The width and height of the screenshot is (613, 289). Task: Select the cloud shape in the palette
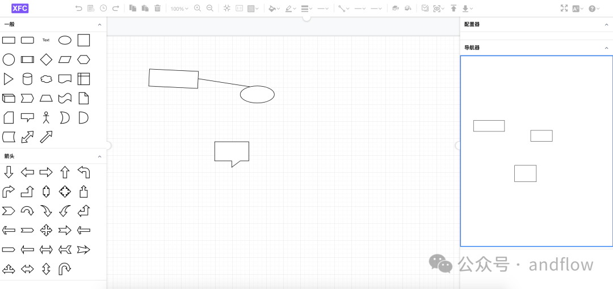point(46,79)
